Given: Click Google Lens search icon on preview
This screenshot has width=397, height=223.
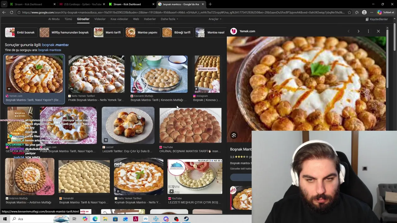Looking at the screenshot, I should 234,135.
